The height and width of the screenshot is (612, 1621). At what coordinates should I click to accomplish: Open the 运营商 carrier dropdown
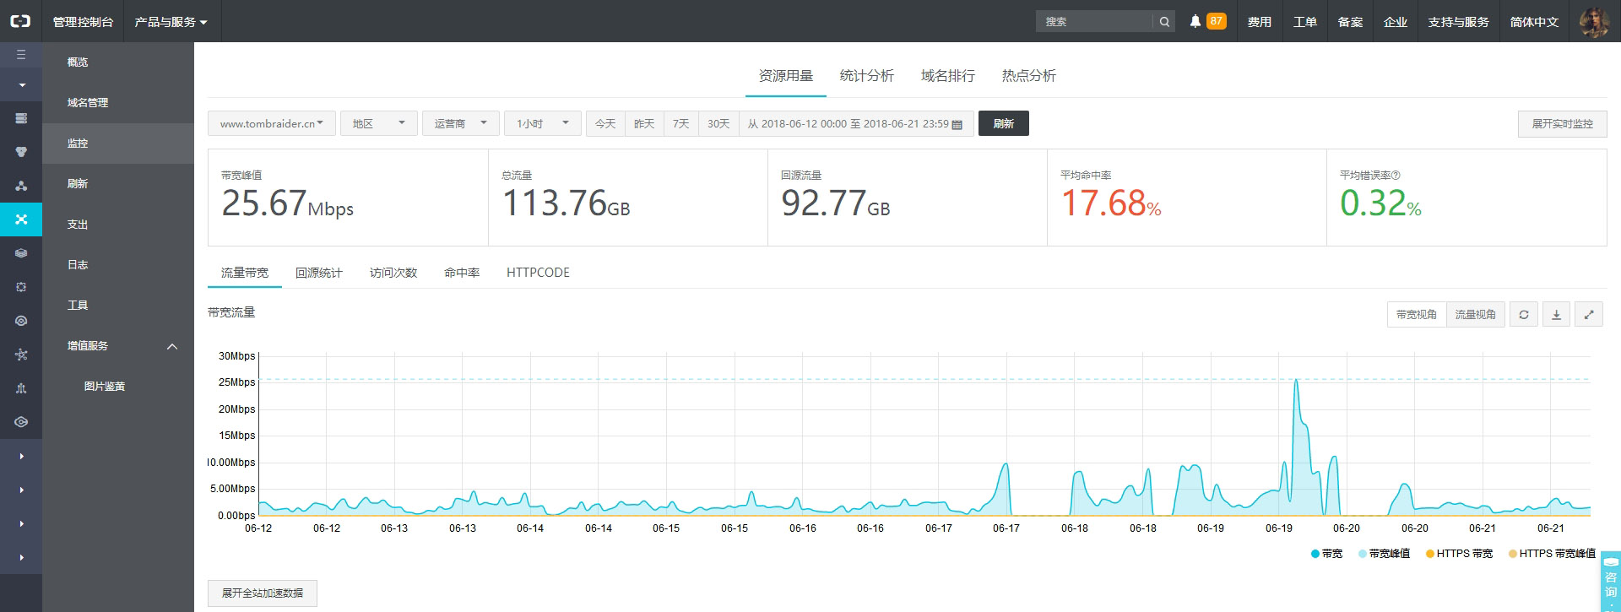click(461, 123)
